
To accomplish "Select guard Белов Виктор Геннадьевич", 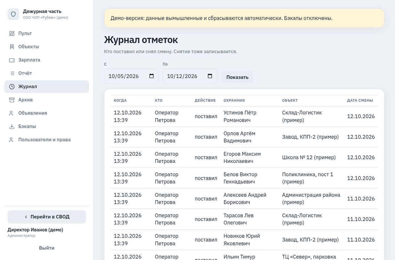I will 240,178.
